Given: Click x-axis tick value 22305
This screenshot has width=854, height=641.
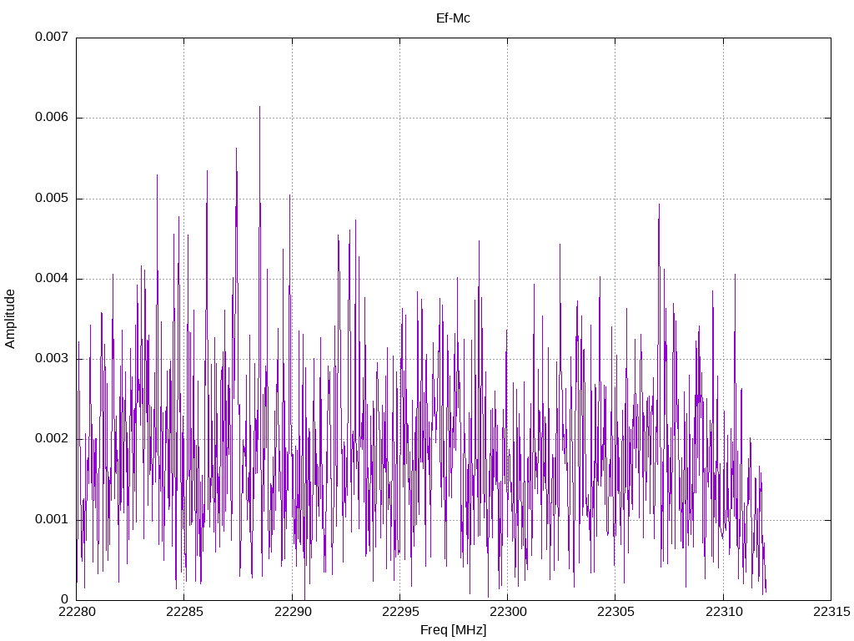Looking at the screenshot, I should pyautogui.click(x=615, y=612).
